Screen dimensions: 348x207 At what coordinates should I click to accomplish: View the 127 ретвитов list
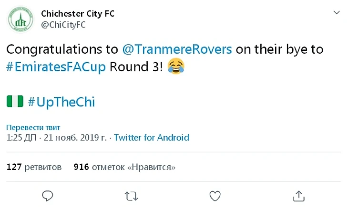(34, 168)
